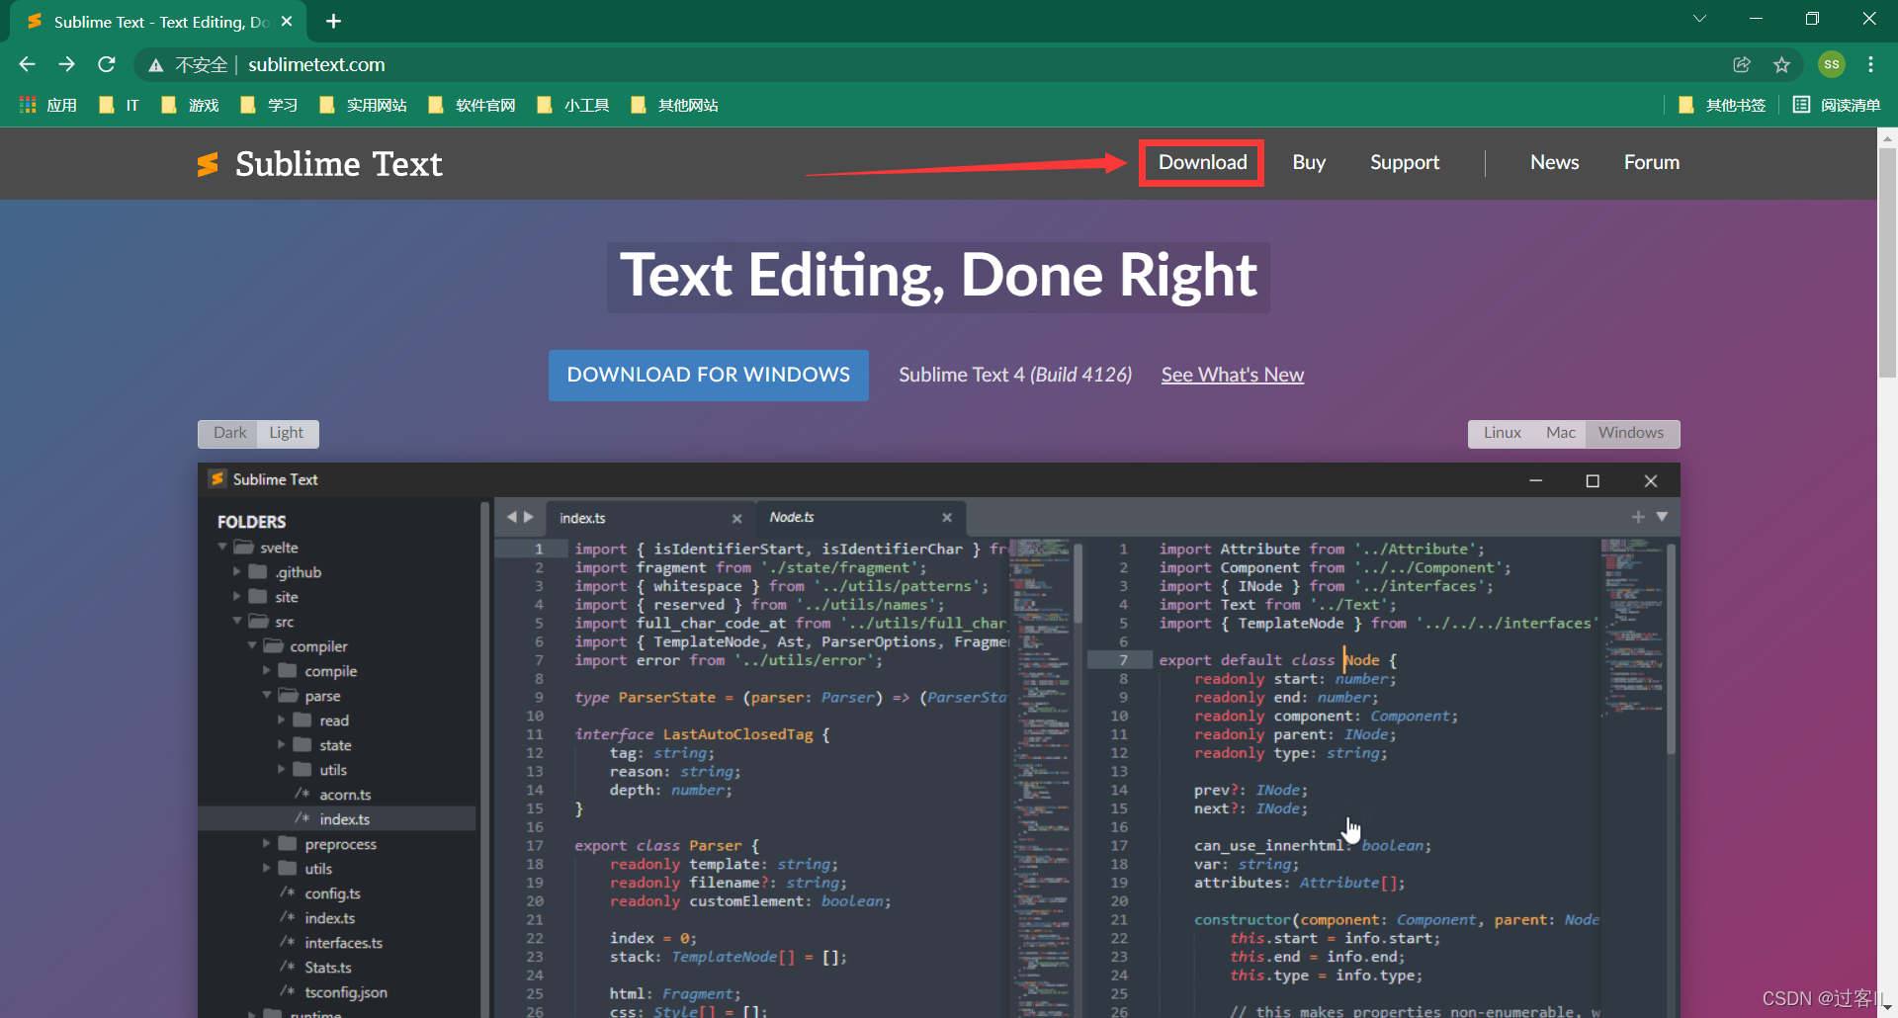Close the index.ts editor tab
This screenshot has height=1018, width=1898.
[736, 518]
